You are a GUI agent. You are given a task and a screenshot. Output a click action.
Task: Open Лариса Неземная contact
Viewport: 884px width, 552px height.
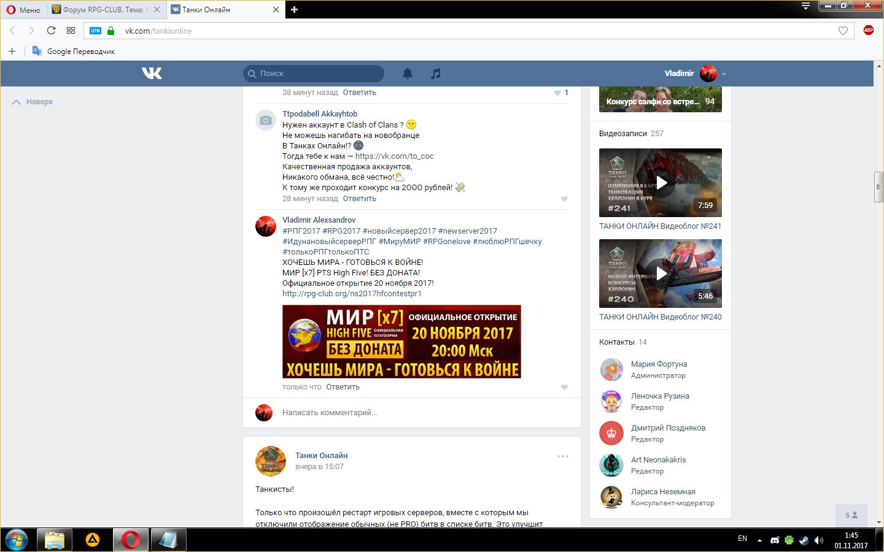(663, 492)
